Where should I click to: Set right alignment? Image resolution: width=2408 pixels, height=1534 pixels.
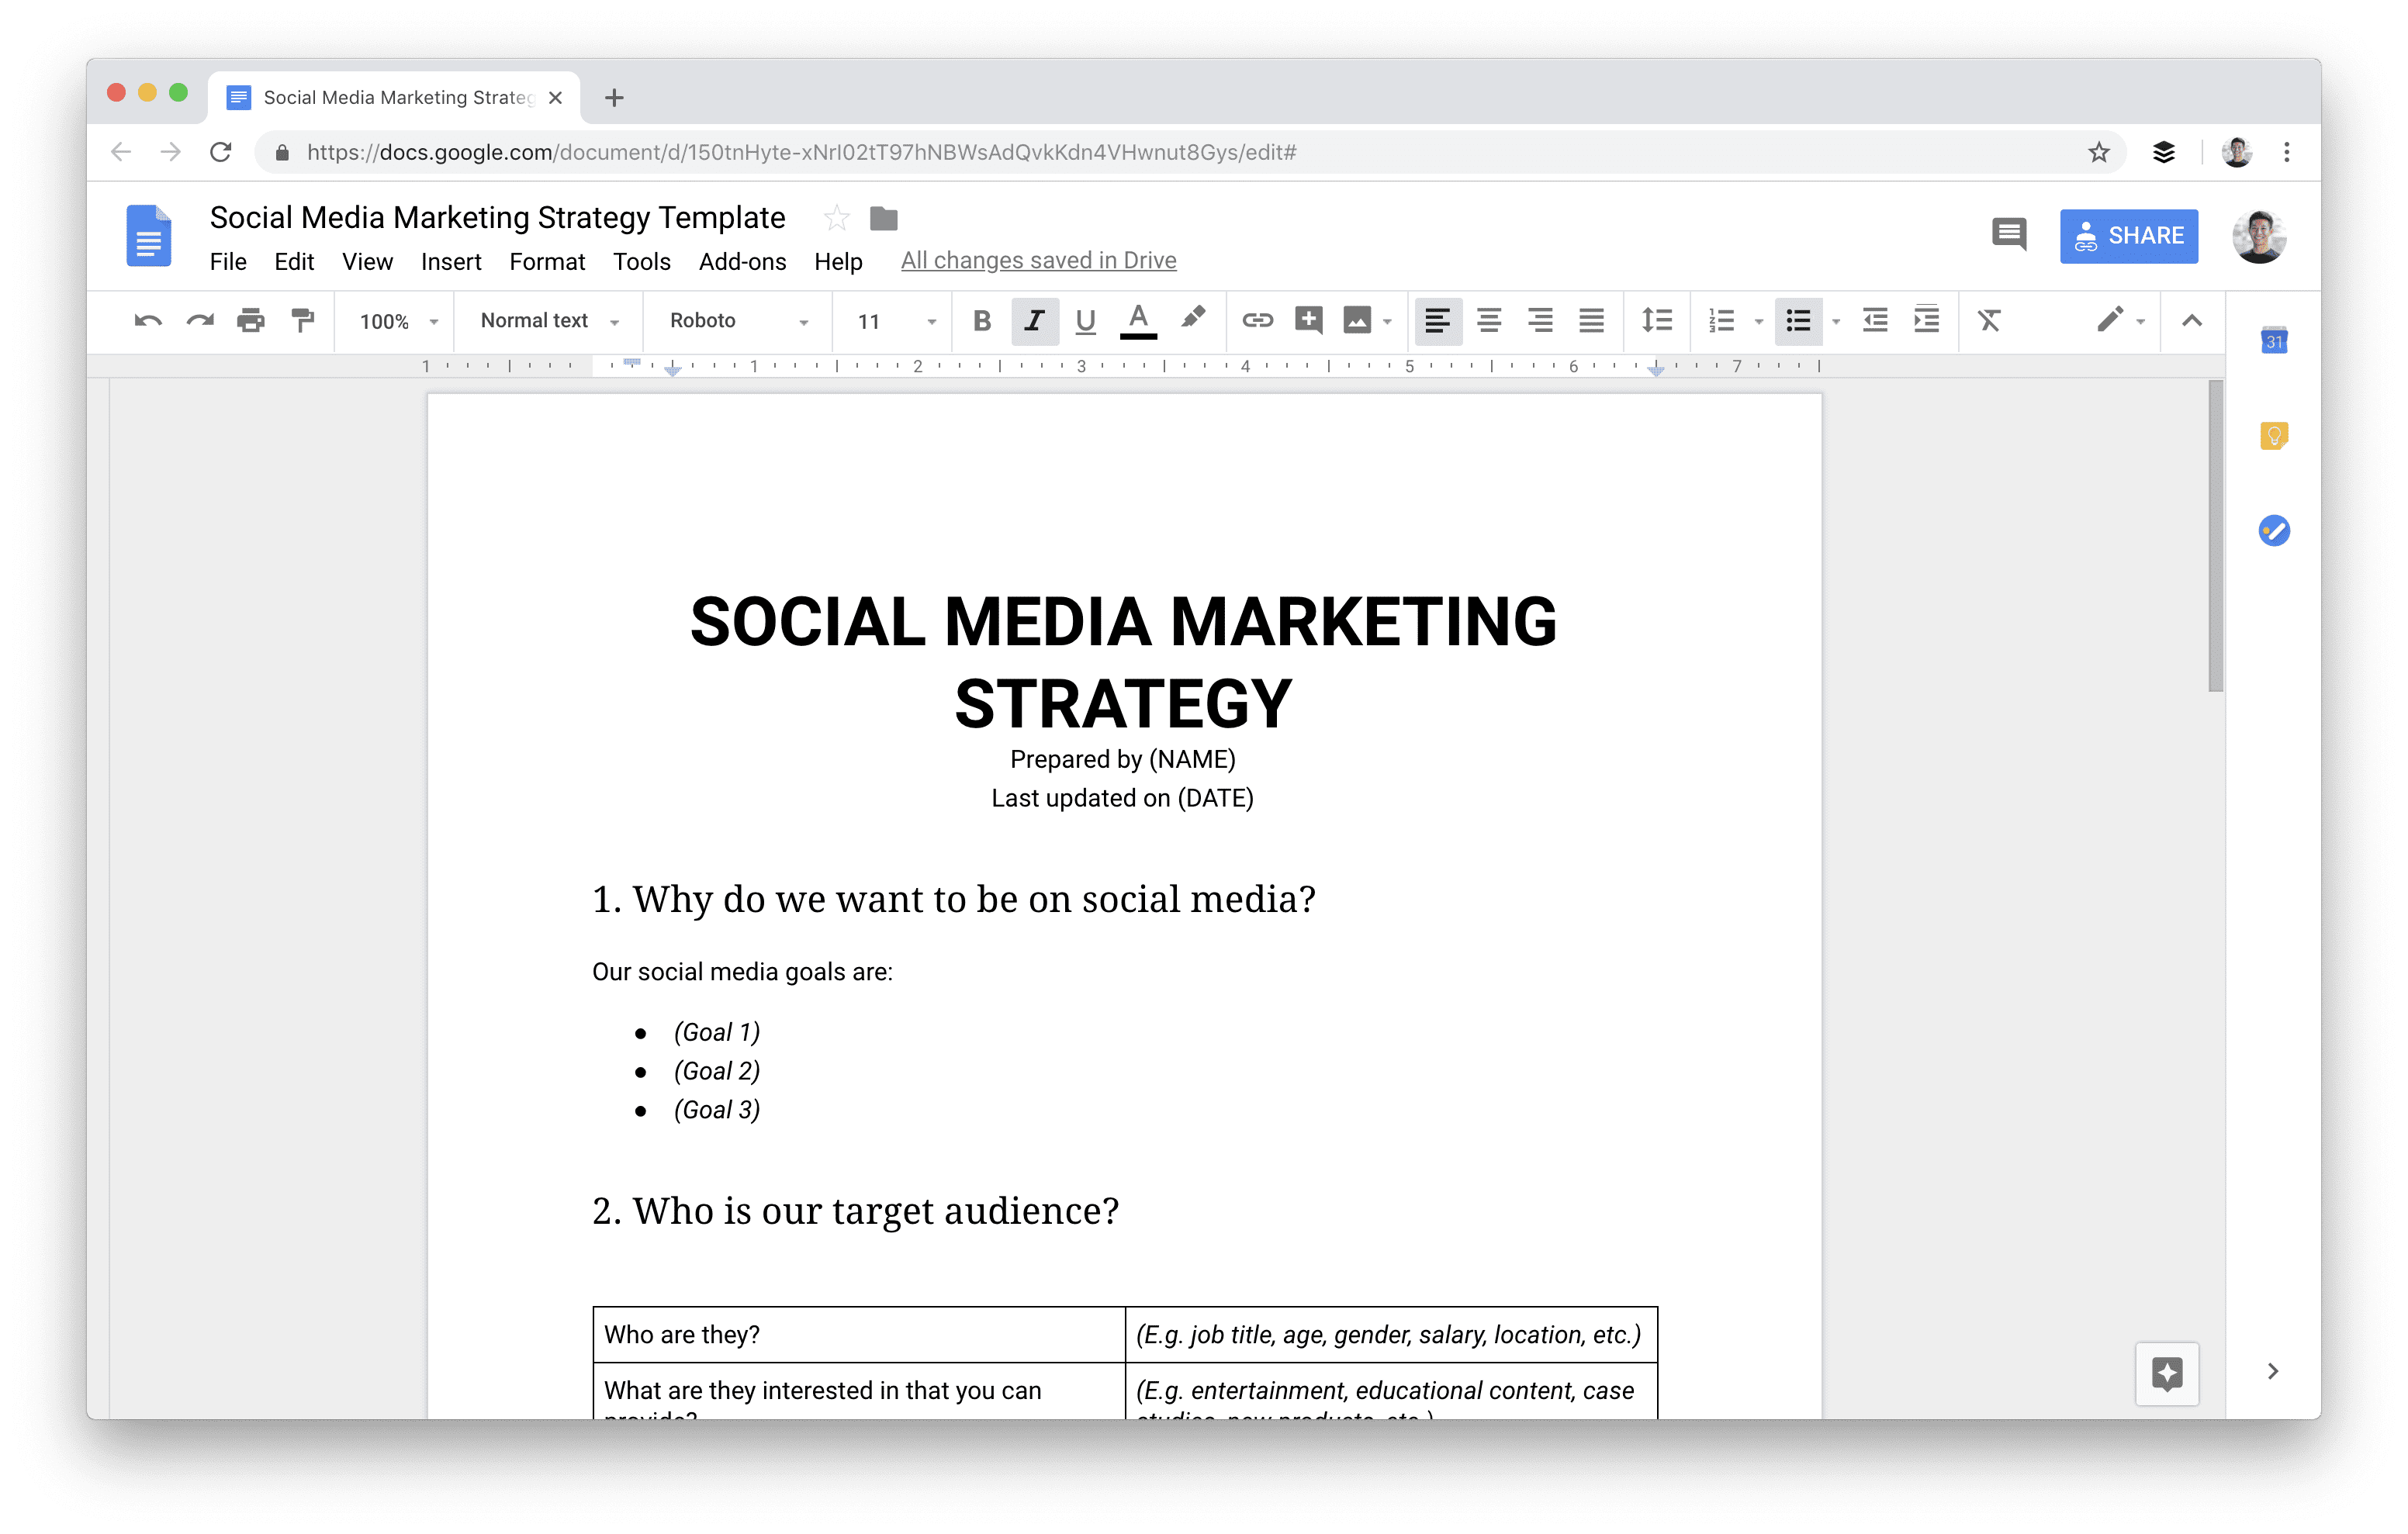(1540, 321)
